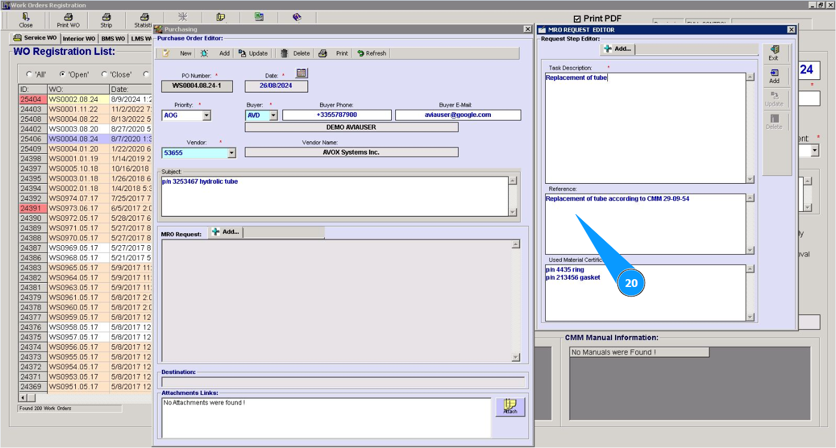This screenshot has width=836, height=448.
Task: Click Add... next to MRO Request label
Action: (x=226, y=232)
